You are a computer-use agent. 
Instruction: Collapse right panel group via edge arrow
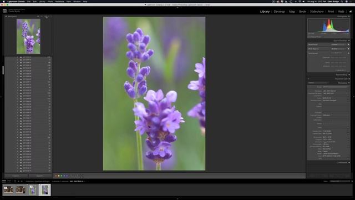coord(354,97)
